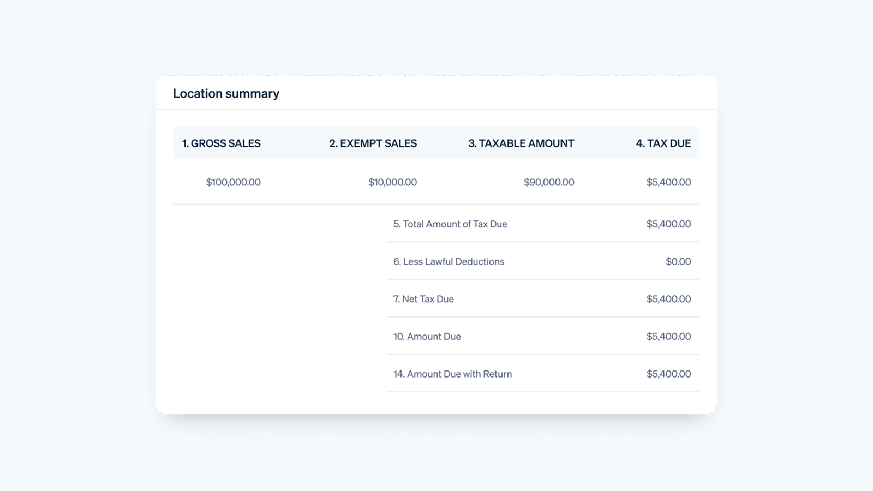Select the 7. Net Tax Due label
This screenshot has width=873, height=491.
423,299
